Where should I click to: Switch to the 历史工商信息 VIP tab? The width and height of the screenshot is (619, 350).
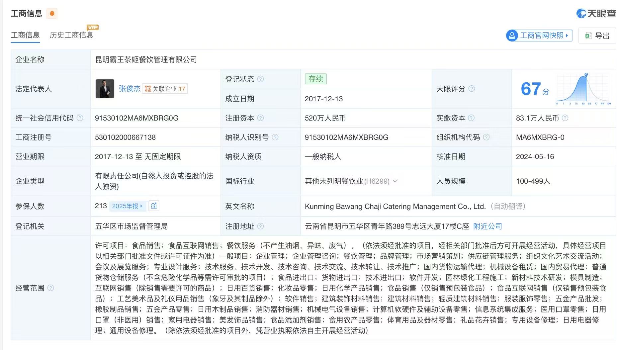(x=72, y=35)
